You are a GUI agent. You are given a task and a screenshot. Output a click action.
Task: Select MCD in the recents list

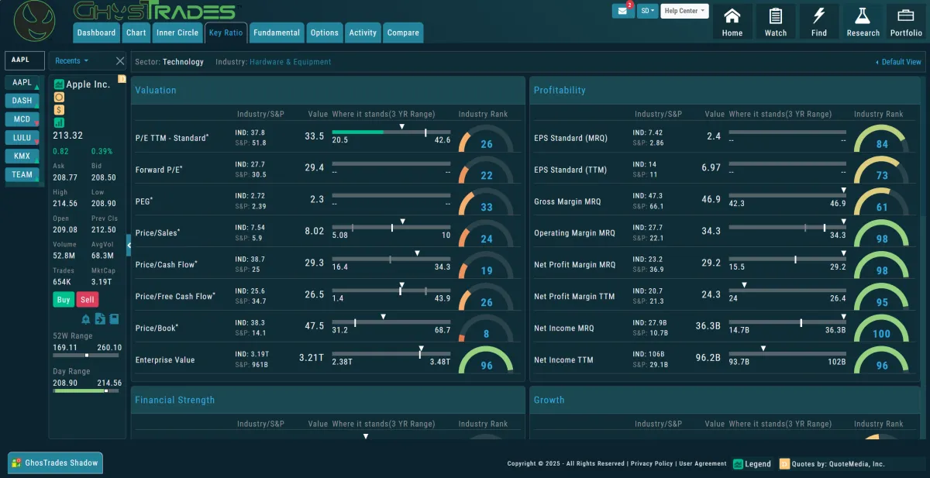point(22,119)
